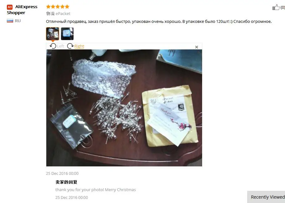The width and height of the screenshot is (285, 203).
Task: Click the seller's Merry Christmas reply text
Action: pos(96,190)
